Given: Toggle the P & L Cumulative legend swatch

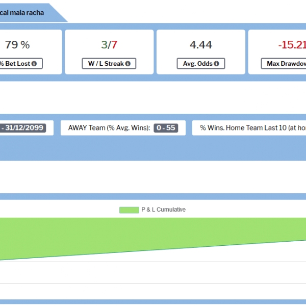Looking at the screenshot, I should point(129,210).
